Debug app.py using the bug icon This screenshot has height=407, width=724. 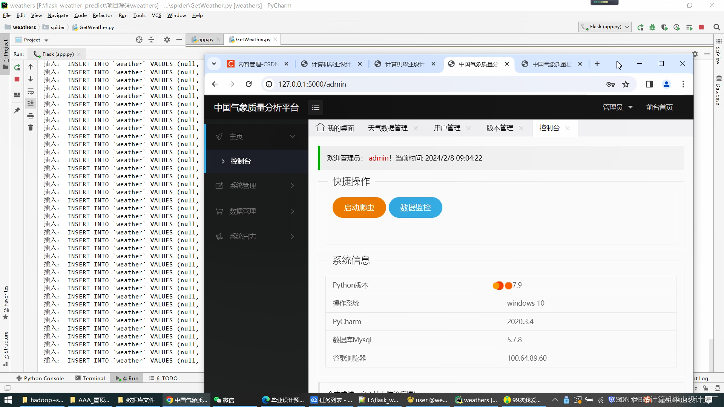point(653,27)
